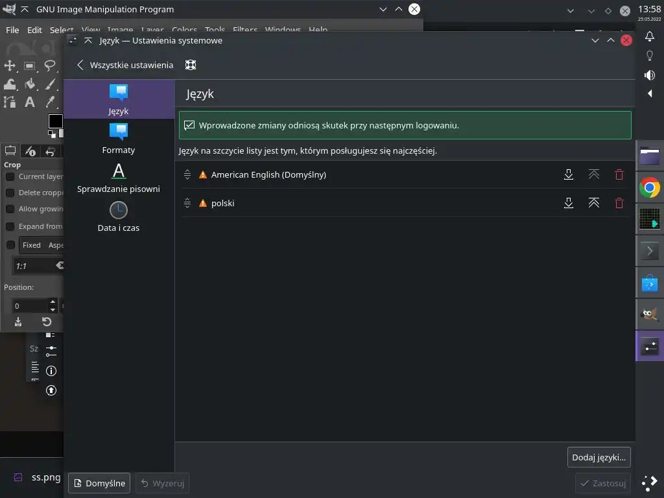Click the Domyślne button

tap(99, 483)
